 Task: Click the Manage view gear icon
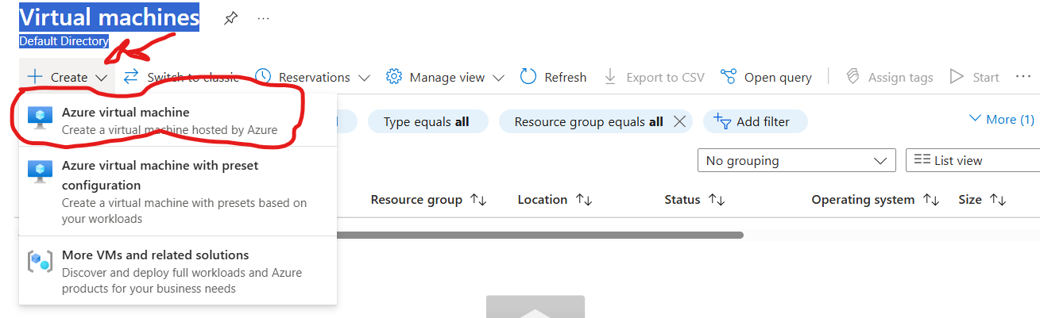tap(393, 77)
